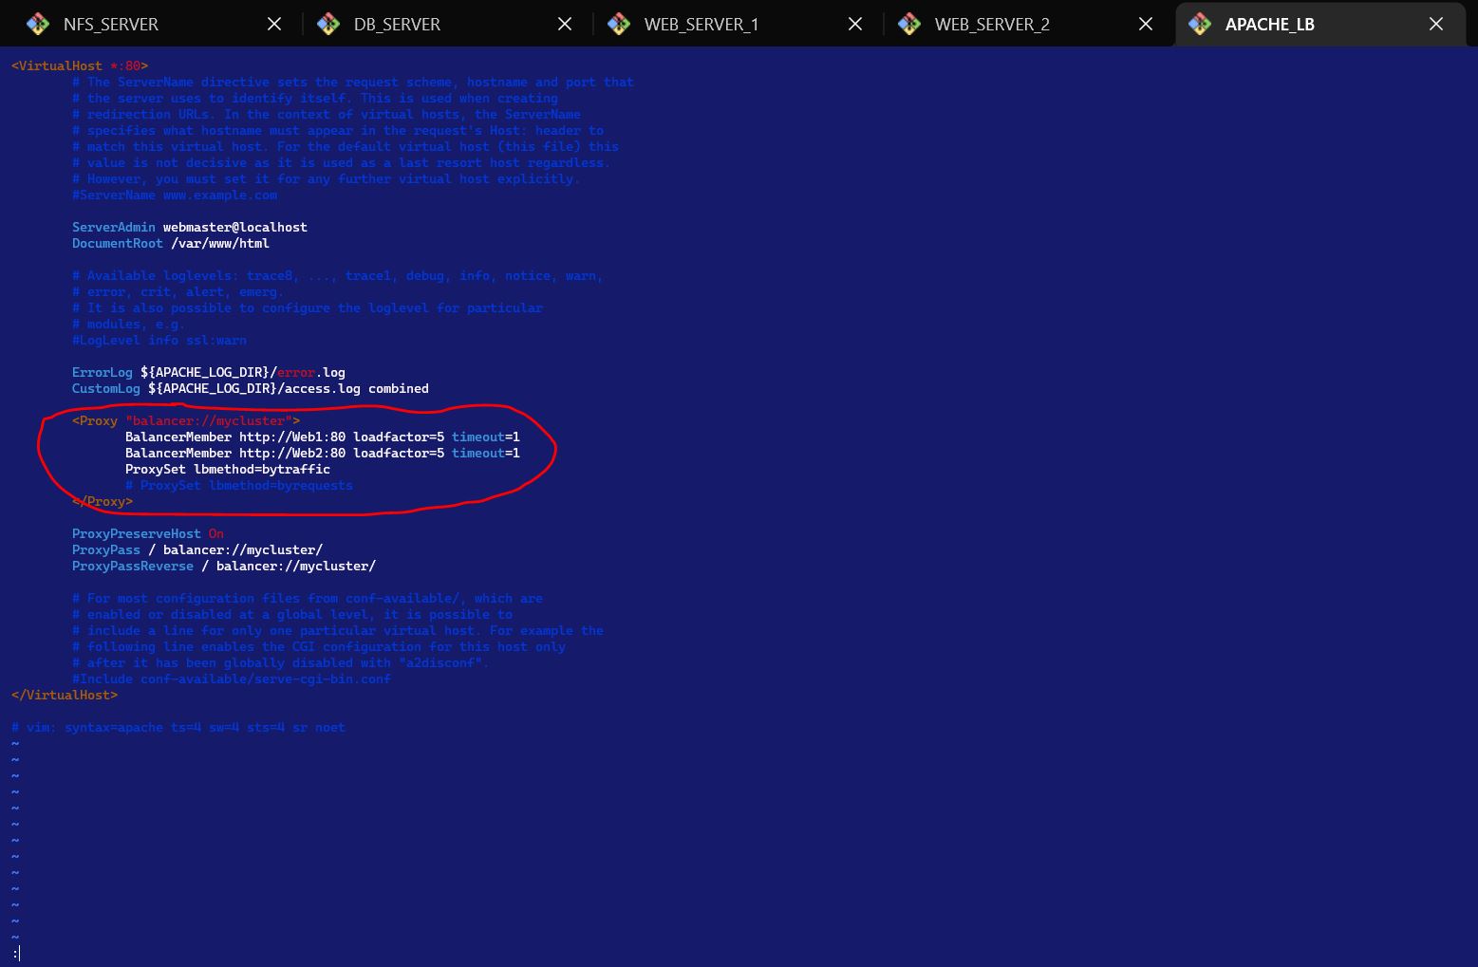The width and height of the screenshot is (1478, 967).
Task: Click the '#LogLevel info ssl:warn' comment
Action: point(159,340)
